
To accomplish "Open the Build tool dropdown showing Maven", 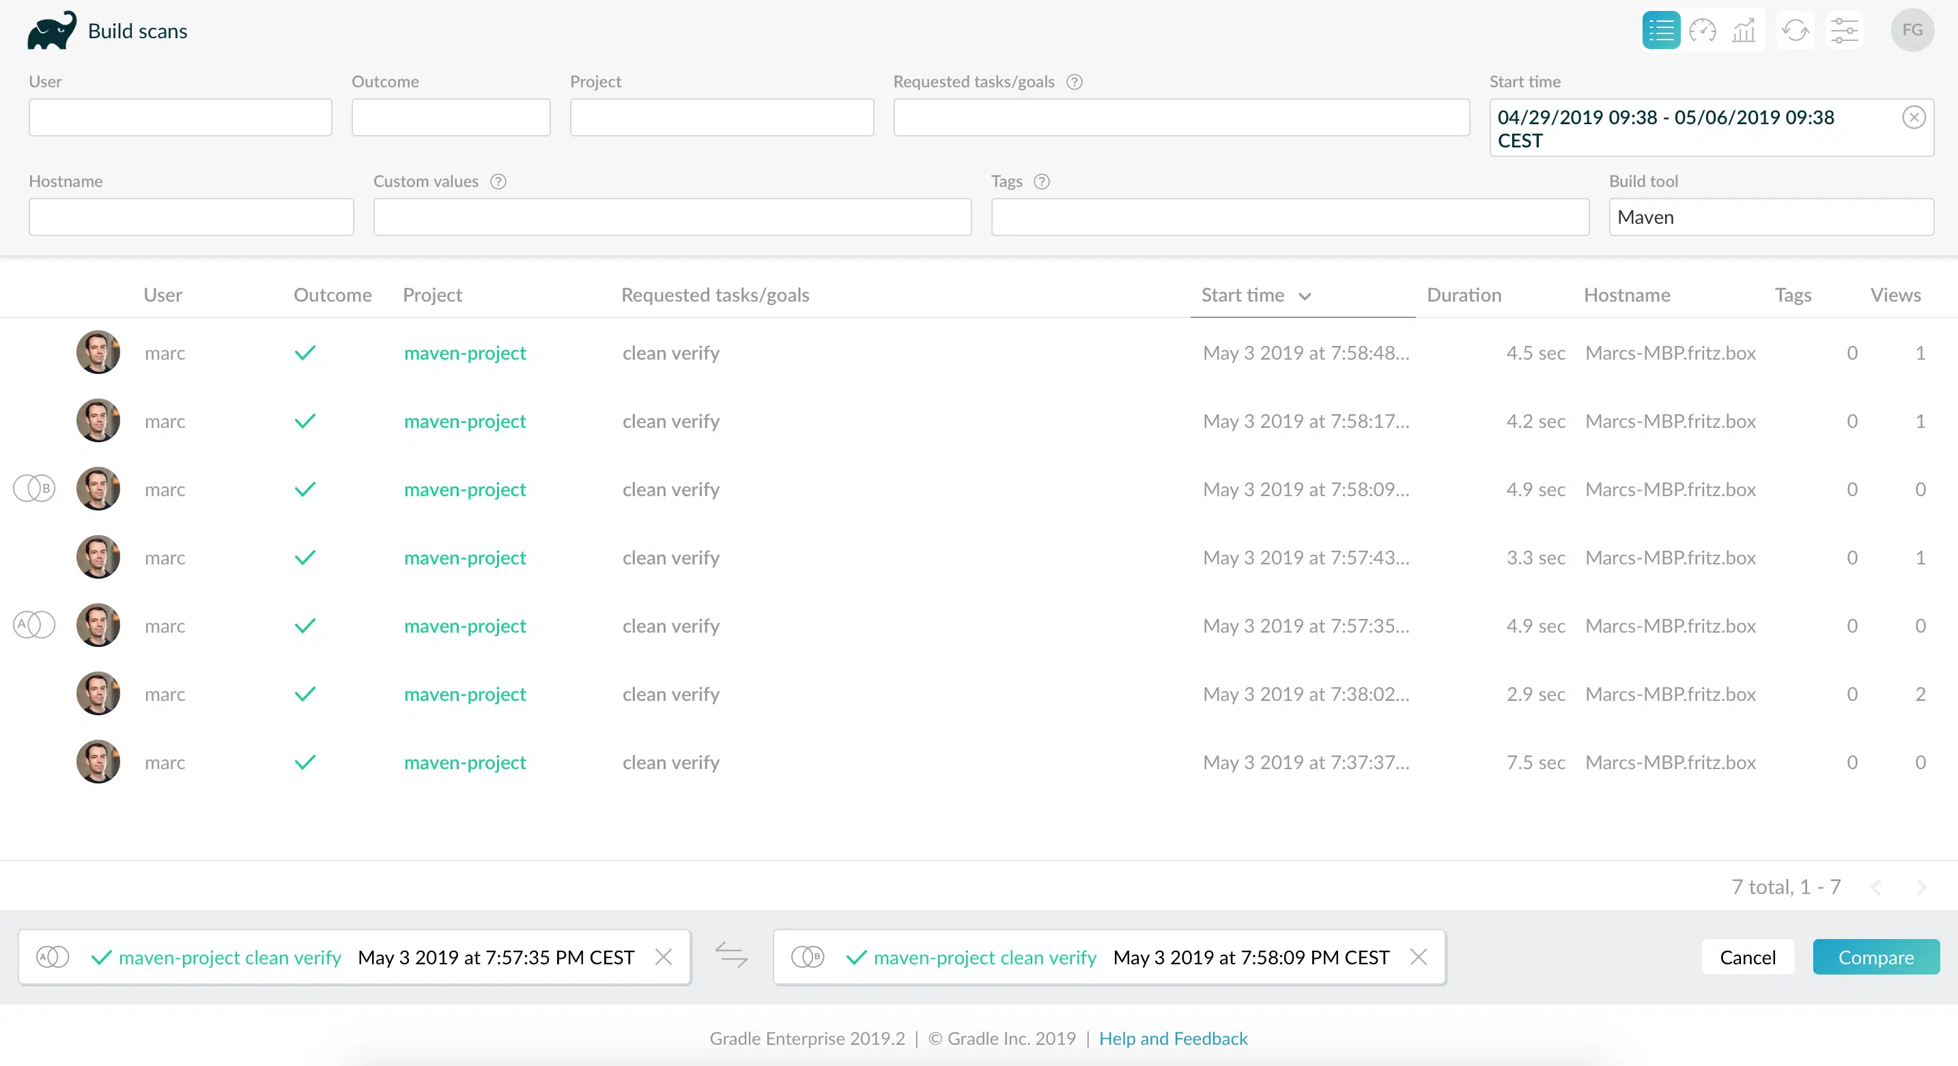I will [1771, 217].
